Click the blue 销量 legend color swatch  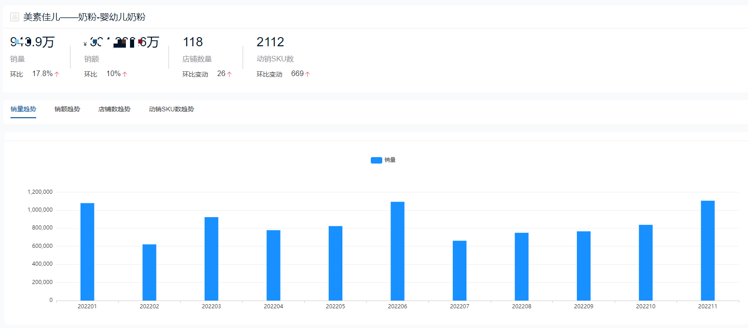pos(376,160)
